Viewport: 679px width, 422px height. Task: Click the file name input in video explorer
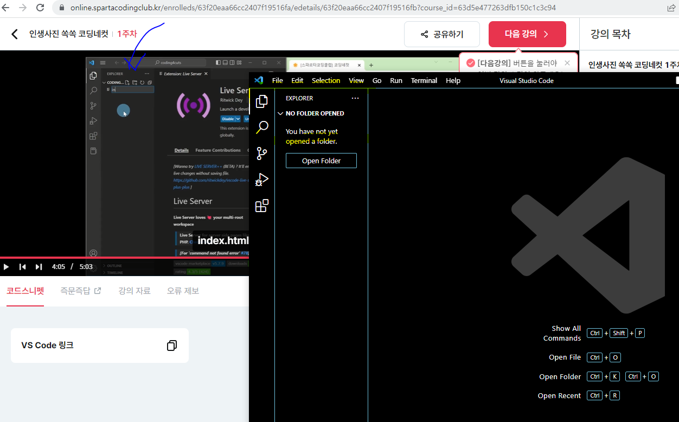click(133, 89)
